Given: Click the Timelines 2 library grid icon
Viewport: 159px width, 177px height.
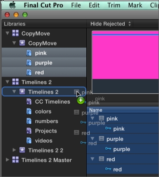Looking at the screenshot, I should coord(15,82).
